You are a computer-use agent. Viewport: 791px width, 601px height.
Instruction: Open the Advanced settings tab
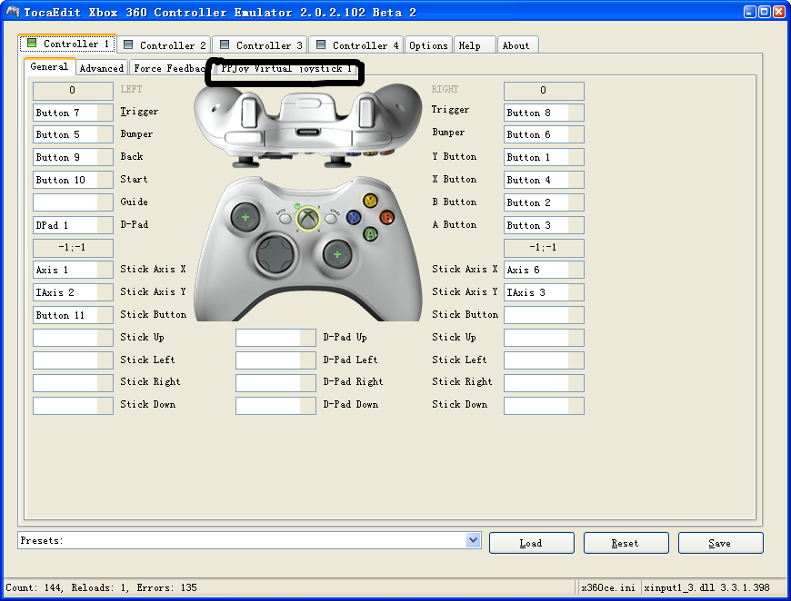(101, 68)
